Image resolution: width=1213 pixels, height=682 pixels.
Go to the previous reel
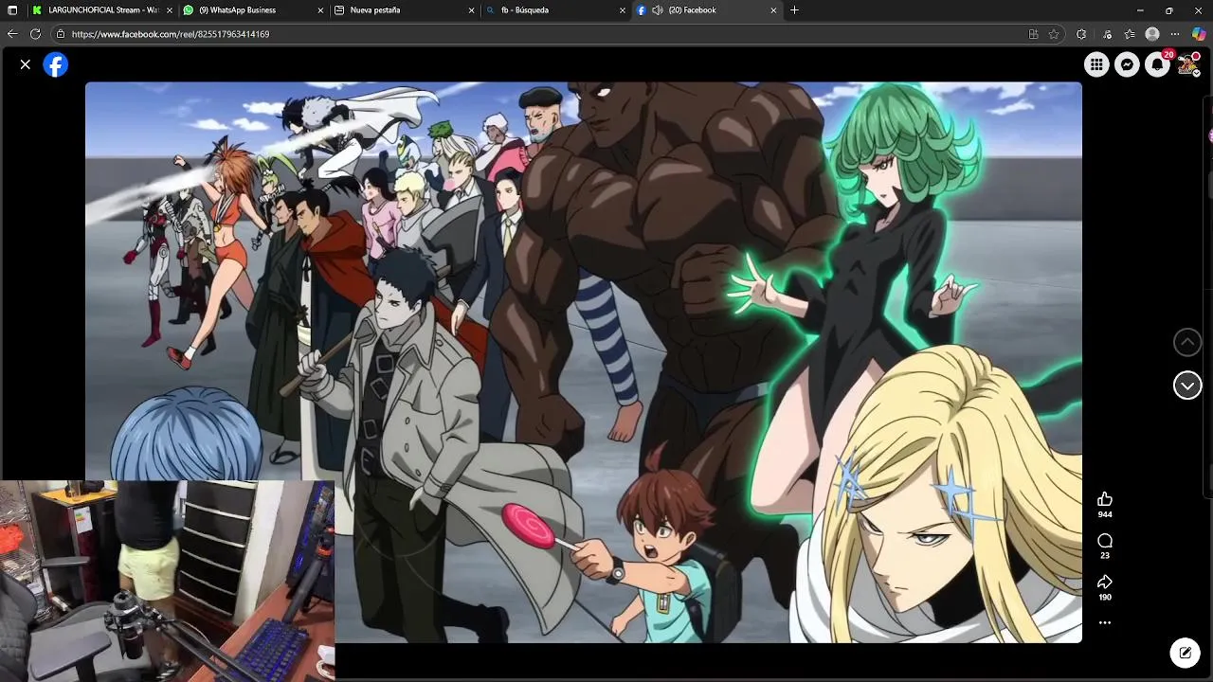pyautogui.click(x=1187, y=342)
